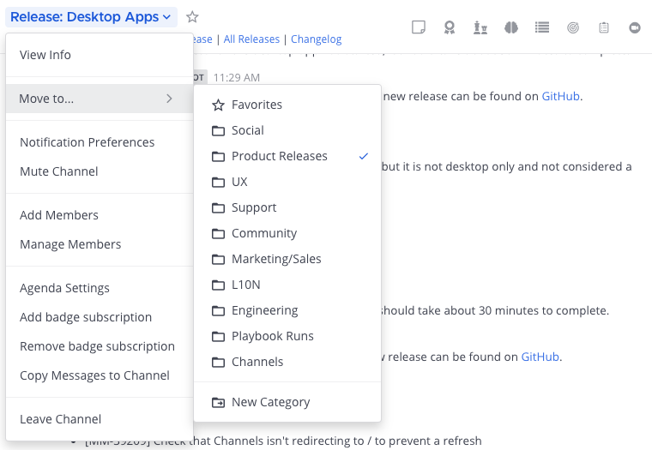The width and height of the screenshot is (652, 450).
Task: Move channel to Favorites category
Action: [257, 105]
